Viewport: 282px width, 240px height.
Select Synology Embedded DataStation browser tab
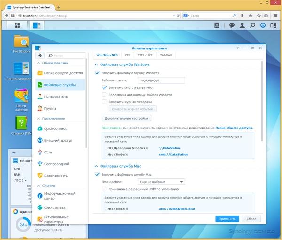[30, 8]
